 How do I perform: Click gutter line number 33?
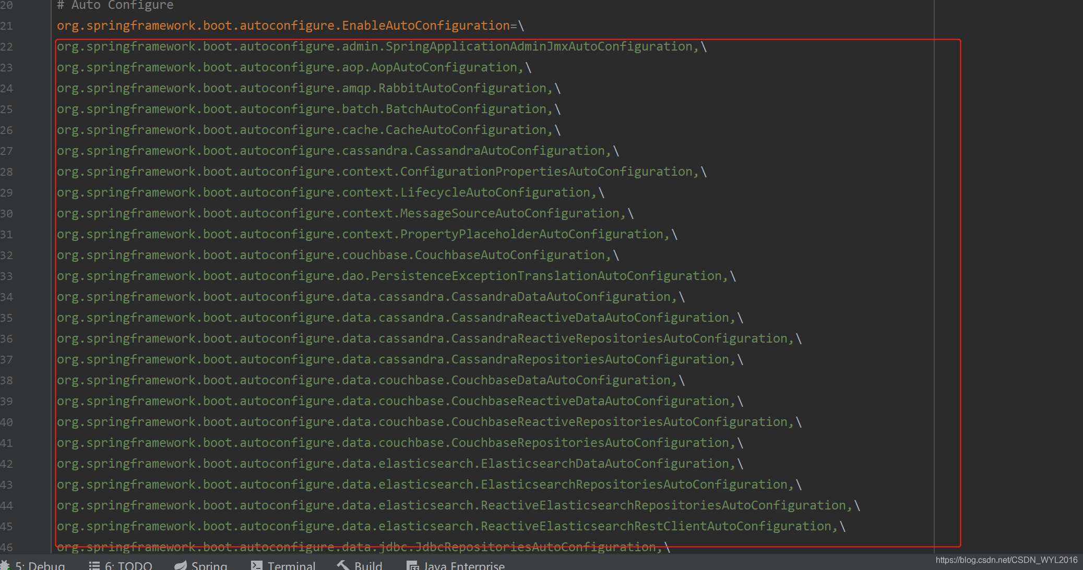pos(6,276)
